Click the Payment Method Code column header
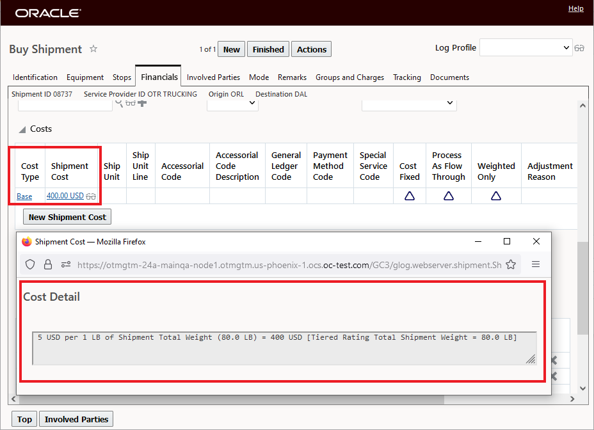Viewport: 594px width, 430px height. coord(330,166)
